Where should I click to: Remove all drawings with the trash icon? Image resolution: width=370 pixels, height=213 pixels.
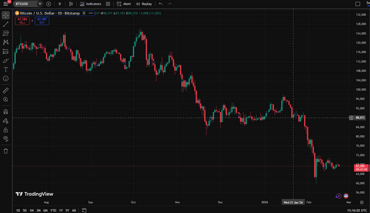tap(5, 151)
